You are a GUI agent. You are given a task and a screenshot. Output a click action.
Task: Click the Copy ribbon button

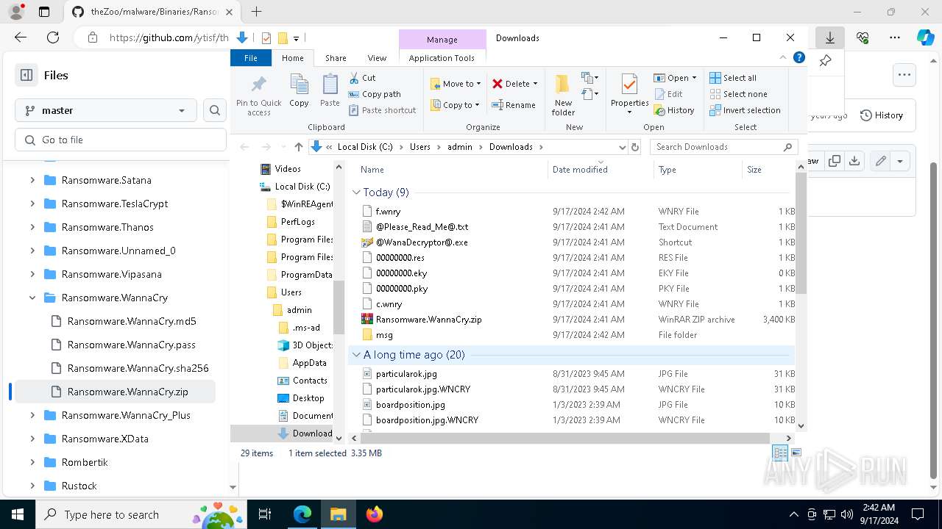pyautogui.click(x=299, y=92)
